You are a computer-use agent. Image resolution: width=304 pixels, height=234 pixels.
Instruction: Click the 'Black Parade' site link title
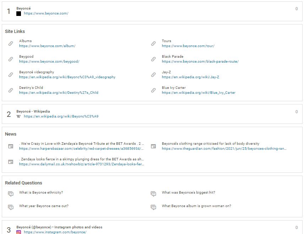(x=173, y=56)
